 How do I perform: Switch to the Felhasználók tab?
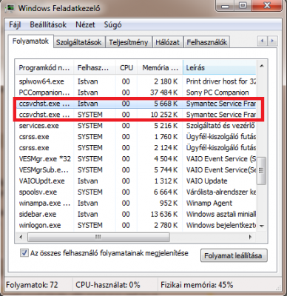(x=207, y=42)
